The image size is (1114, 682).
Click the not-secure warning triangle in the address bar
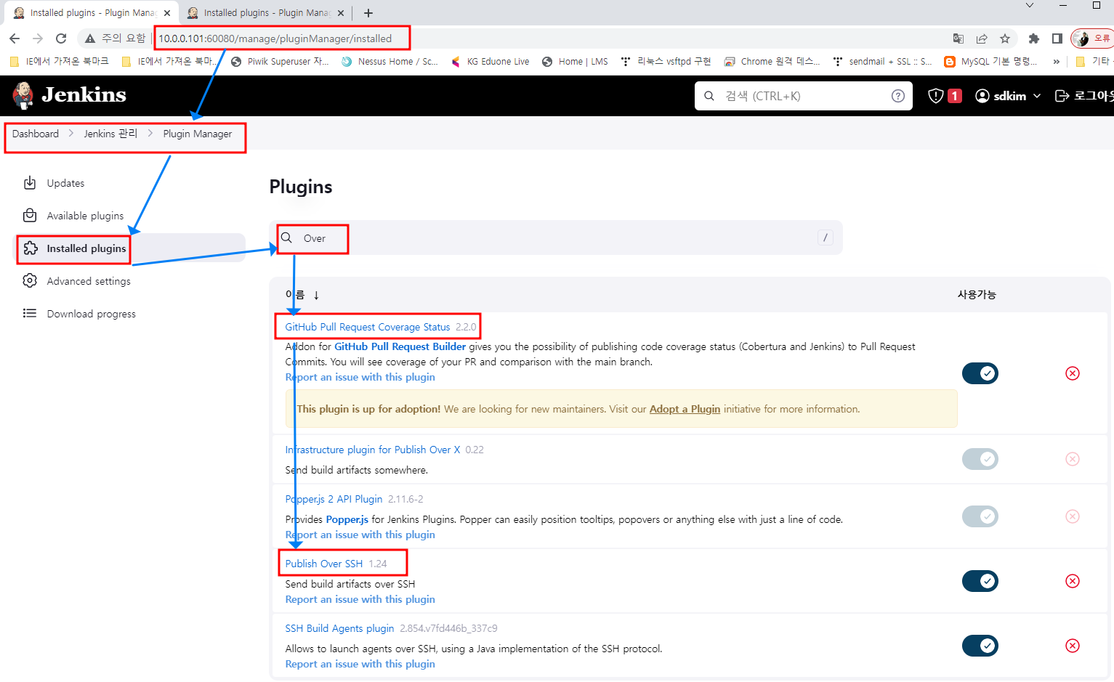90,38
